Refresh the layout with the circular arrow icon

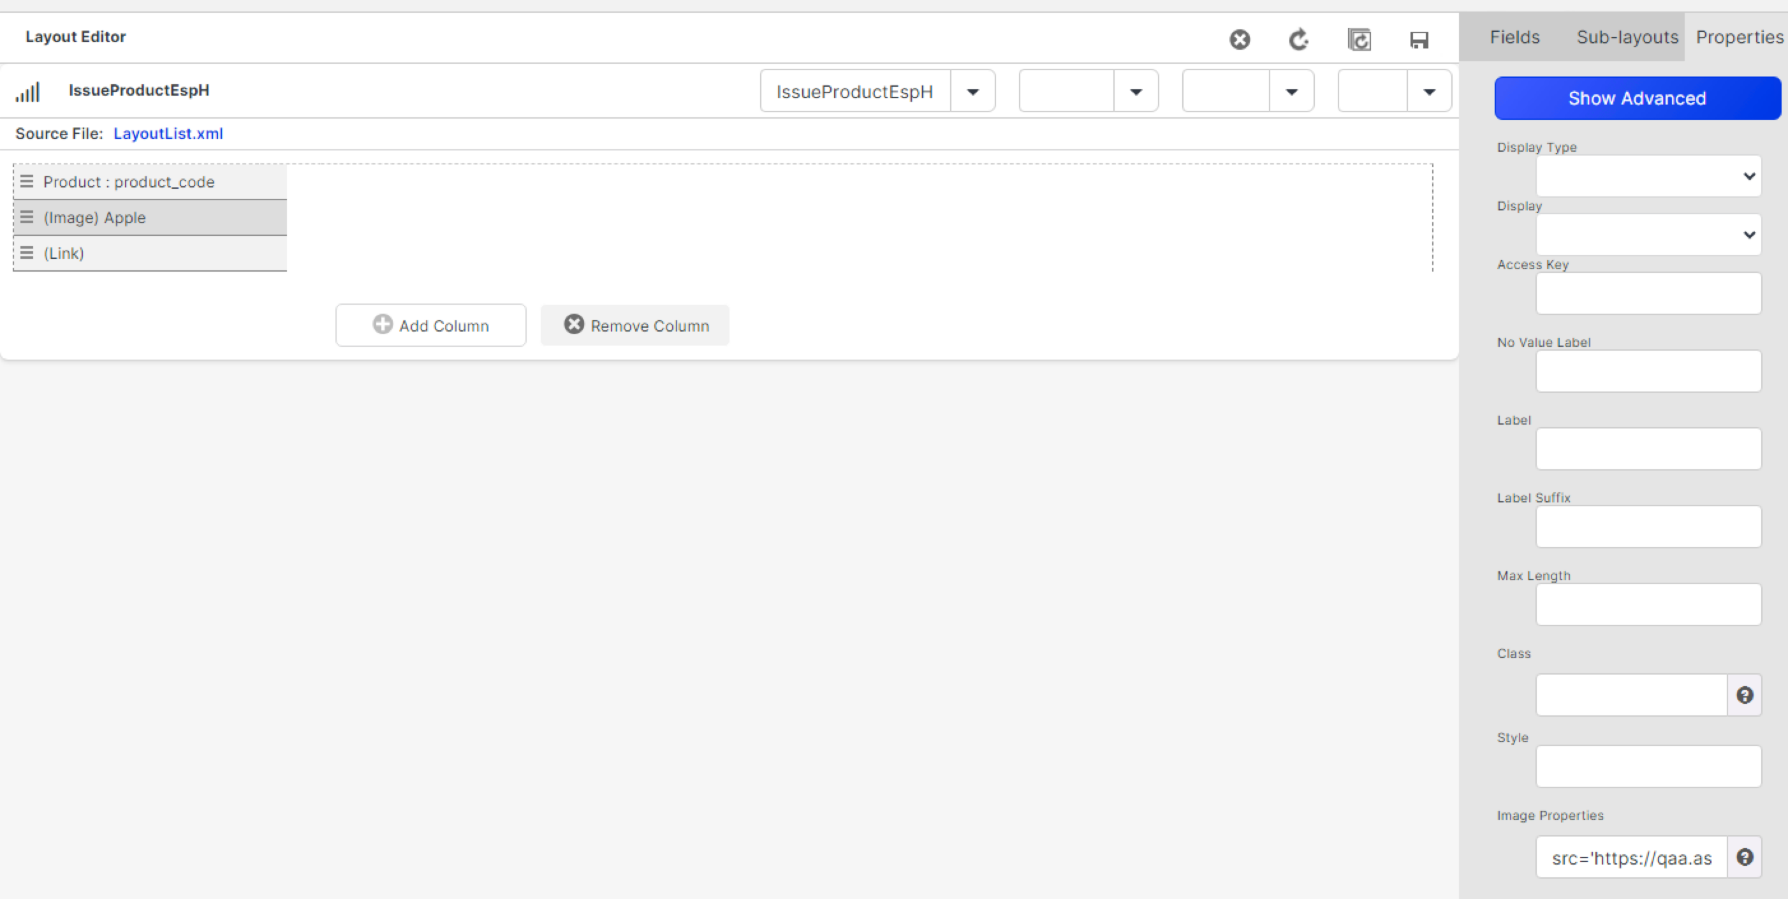1300,40
